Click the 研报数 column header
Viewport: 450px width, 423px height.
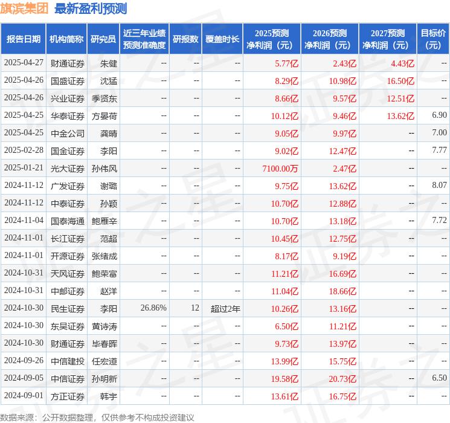point(185,39)
